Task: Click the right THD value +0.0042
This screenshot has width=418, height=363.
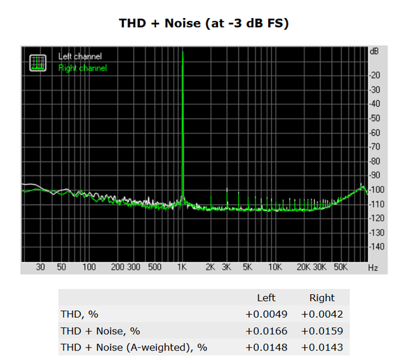Action: [x=322, y=314]
